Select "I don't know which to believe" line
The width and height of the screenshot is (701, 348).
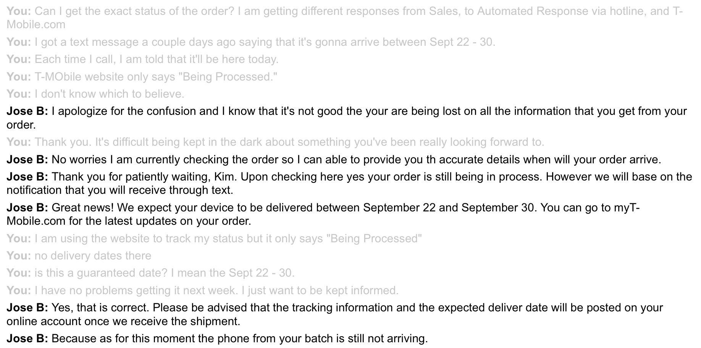[95, 94]
